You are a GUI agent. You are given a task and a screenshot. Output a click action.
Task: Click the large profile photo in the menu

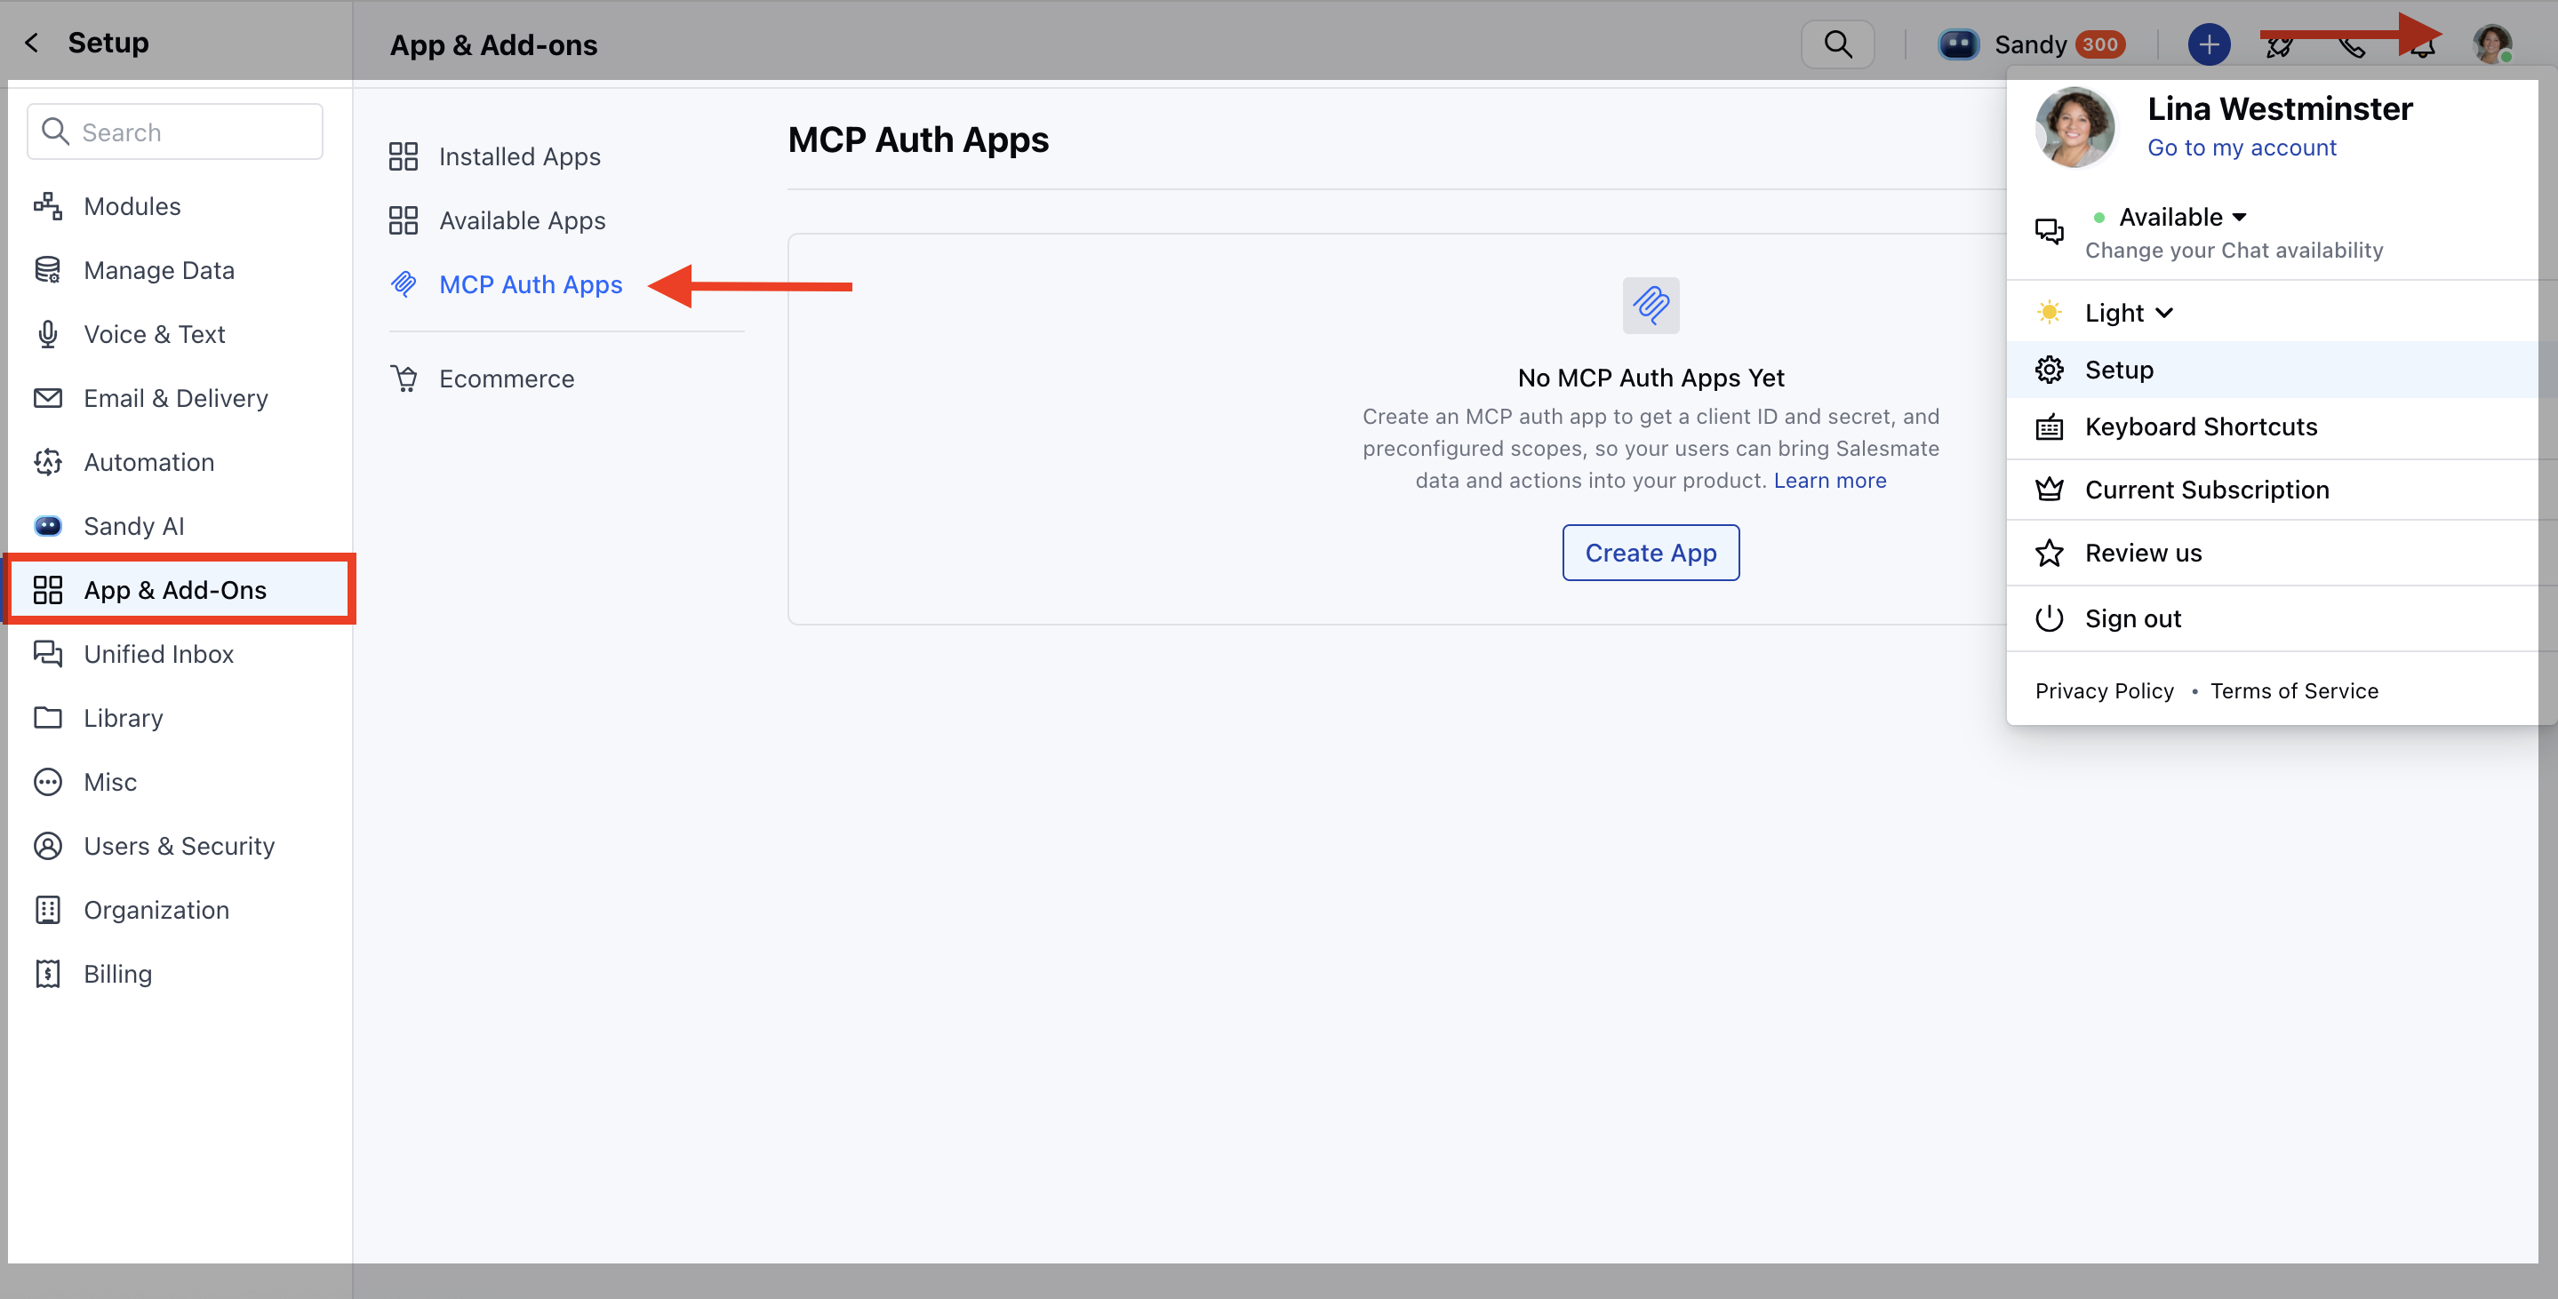tap(2074, 128)
